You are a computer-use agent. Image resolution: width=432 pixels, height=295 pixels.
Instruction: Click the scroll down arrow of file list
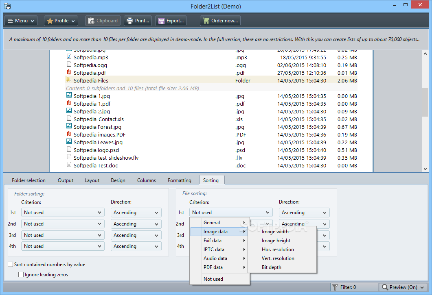coord(425,169)
